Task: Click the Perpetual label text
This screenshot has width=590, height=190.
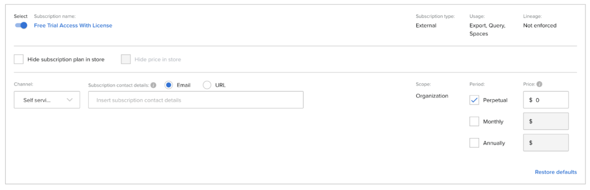Action: pos(495,100)
